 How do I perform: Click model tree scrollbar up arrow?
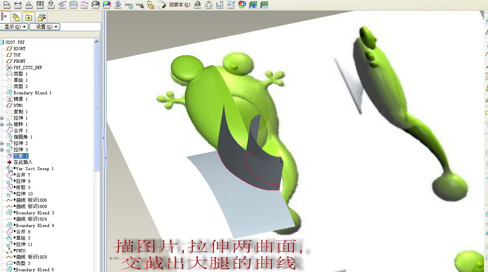pyautogui.click(x=96, y=41)
